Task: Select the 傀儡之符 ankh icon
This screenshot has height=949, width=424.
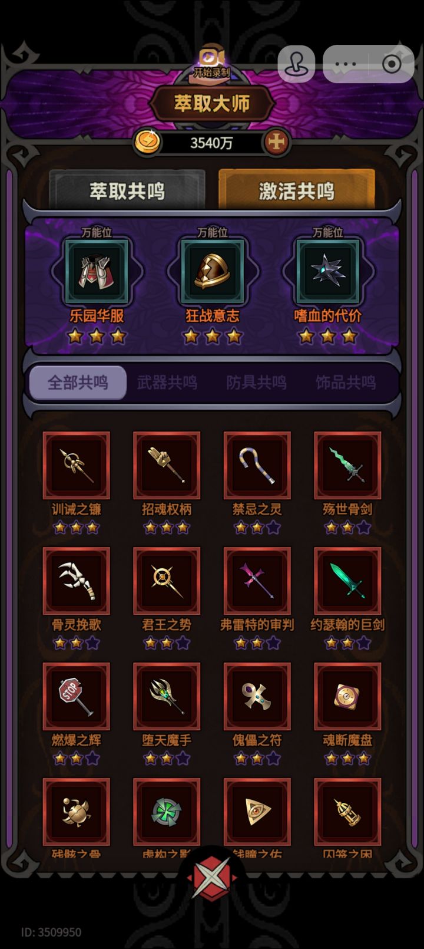Action: (257, 697)
